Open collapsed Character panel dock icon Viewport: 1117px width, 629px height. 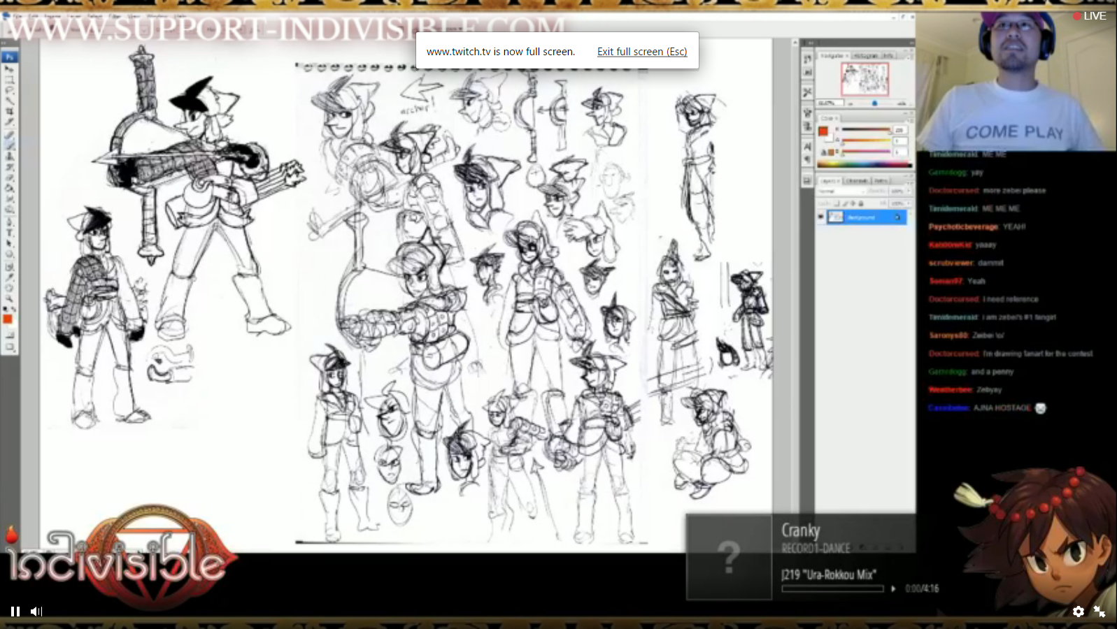point(807,146)
